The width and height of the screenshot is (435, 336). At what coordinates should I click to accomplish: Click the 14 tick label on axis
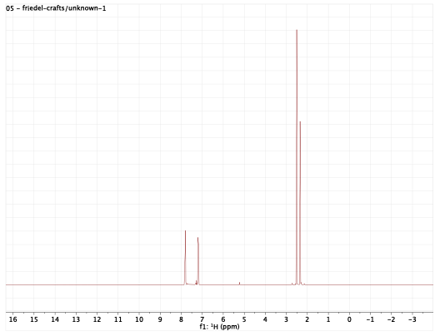[55, 319]
